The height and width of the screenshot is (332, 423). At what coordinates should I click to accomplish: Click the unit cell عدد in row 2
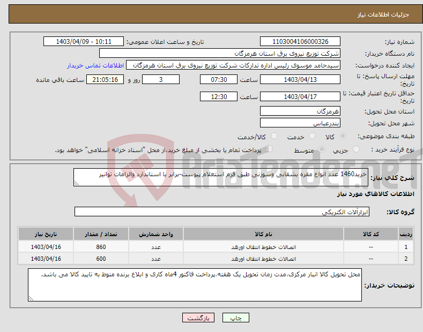click(156, 259)
